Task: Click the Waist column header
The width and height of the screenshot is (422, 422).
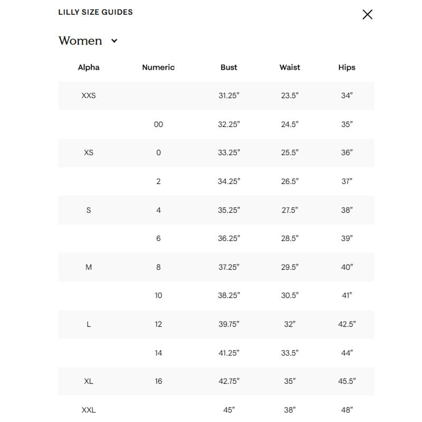Action: pyautogui.click(x=290, y=68)
